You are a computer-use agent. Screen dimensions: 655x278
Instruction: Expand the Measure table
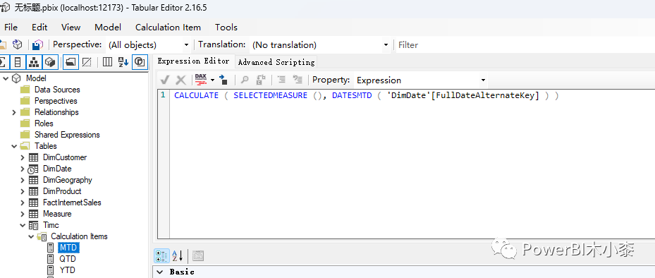pyautogui.click(x=23, y=214)
